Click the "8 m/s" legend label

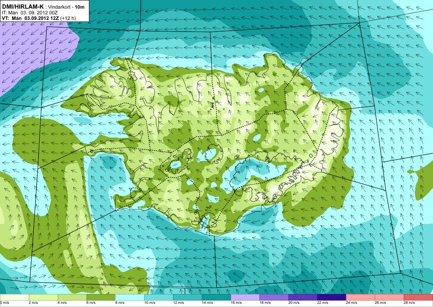[x=120, y=303]
